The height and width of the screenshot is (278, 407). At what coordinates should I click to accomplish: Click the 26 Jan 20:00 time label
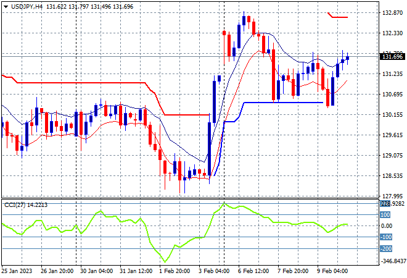click(x=57, y=271)
